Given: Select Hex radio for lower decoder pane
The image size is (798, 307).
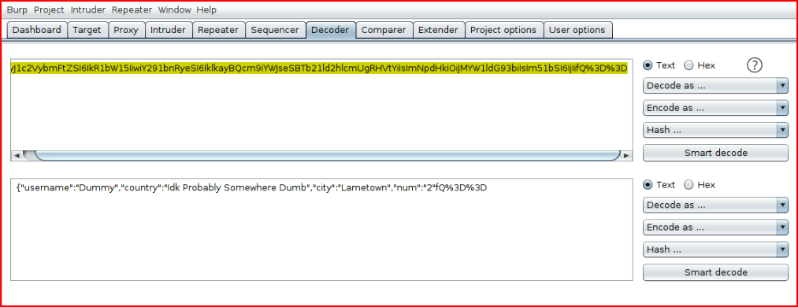Looking at the screenshot, I should pyautogui.click(x=689, y=185).
